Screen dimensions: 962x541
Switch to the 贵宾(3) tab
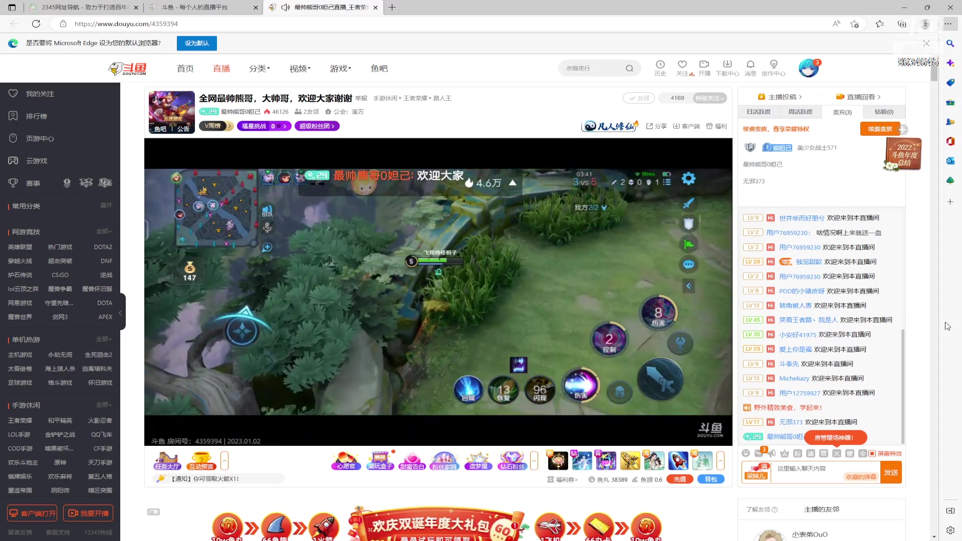(x=842, y=112)
